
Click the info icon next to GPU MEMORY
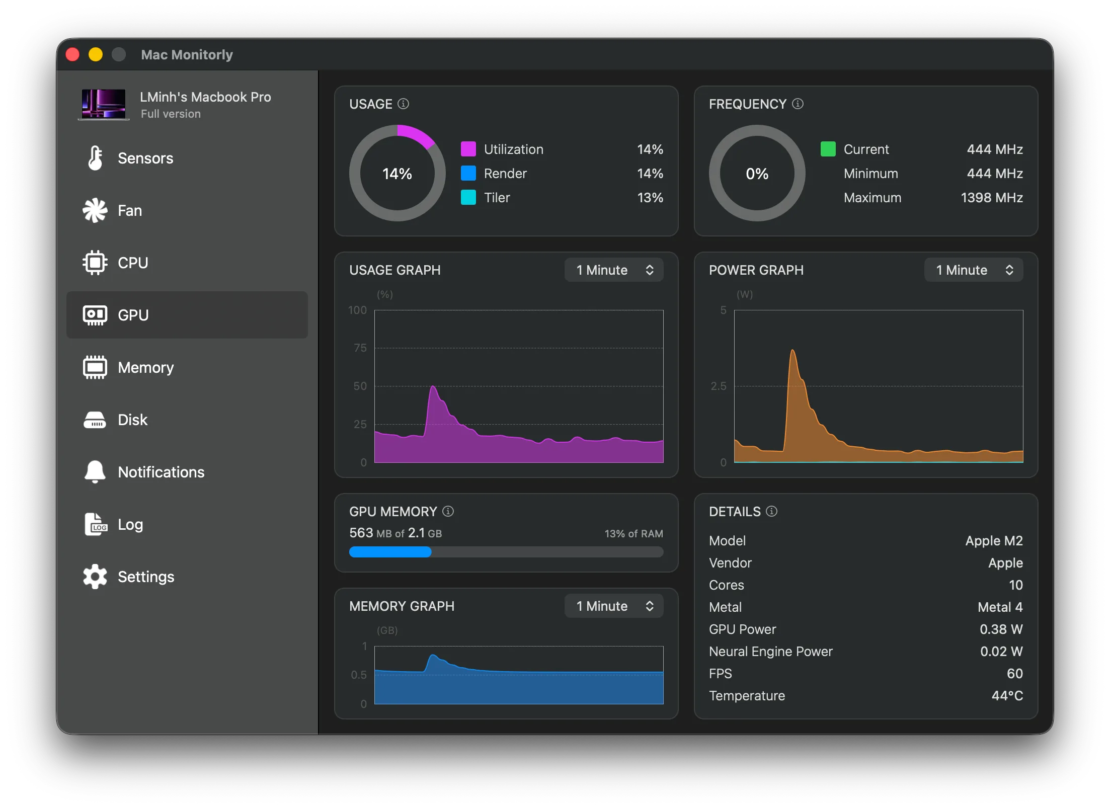[x=448, y=511]
